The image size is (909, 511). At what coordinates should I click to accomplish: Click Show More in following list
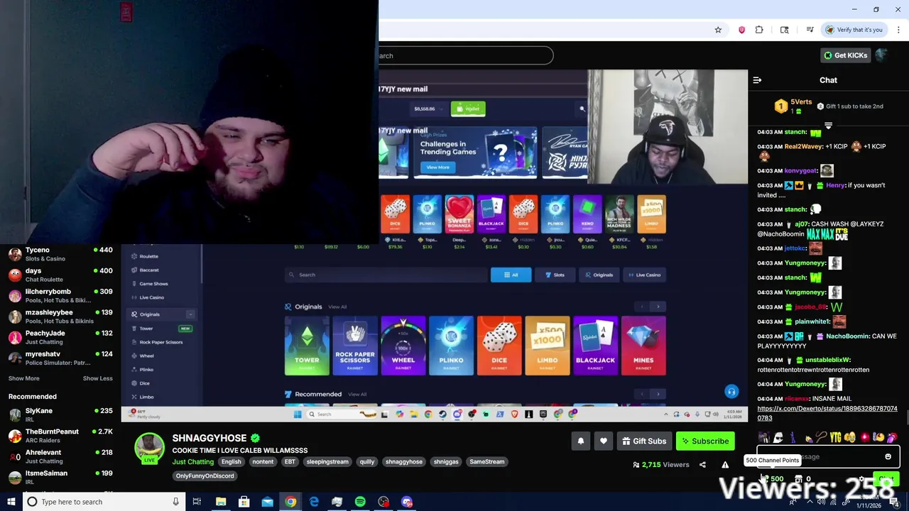[23, 378]
